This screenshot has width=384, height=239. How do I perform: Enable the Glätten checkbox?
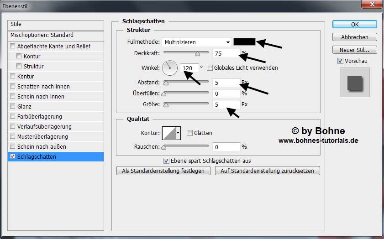(x=190, y=133)
